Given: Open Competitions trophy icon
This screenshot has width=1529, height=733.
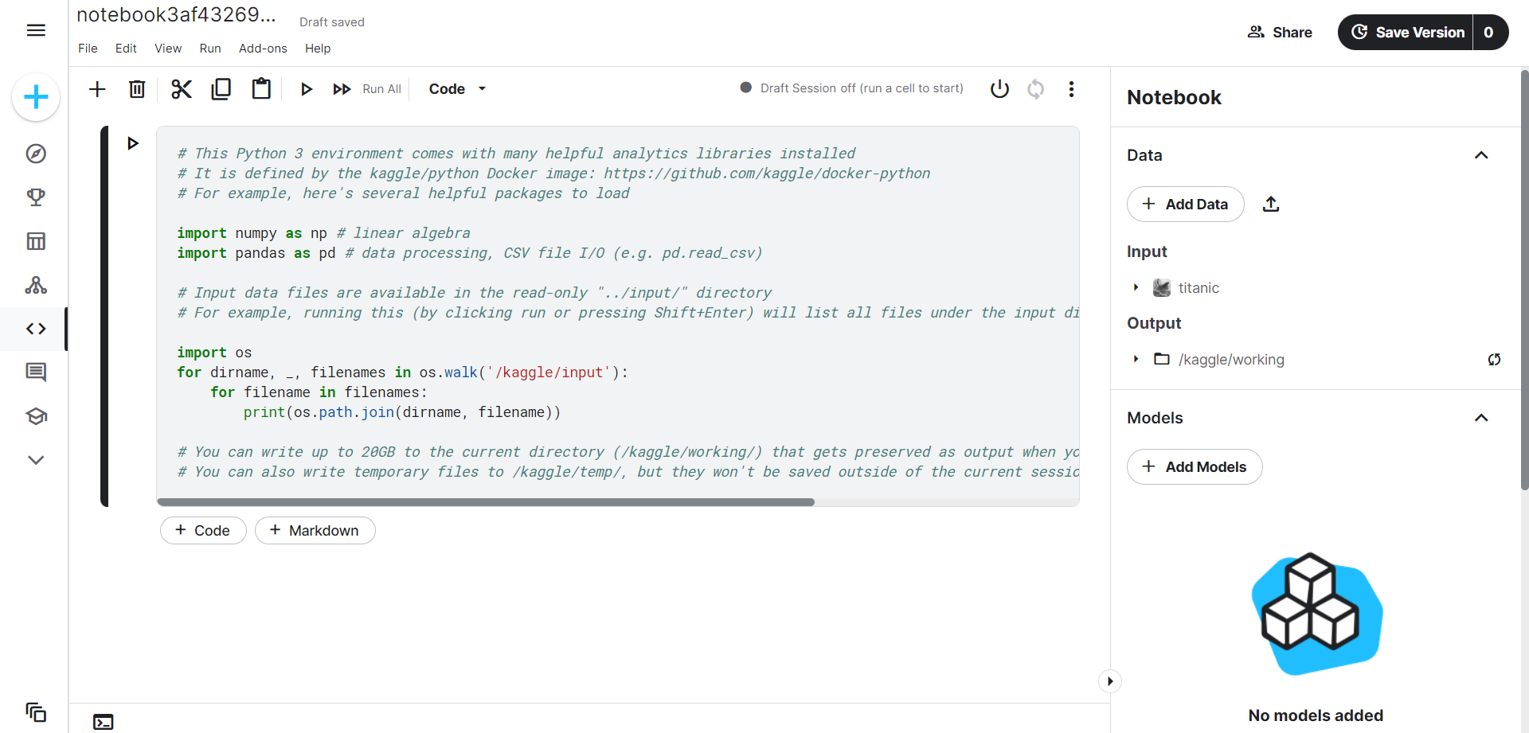Looking at the screenshot, I should click(x=36, y=197).
